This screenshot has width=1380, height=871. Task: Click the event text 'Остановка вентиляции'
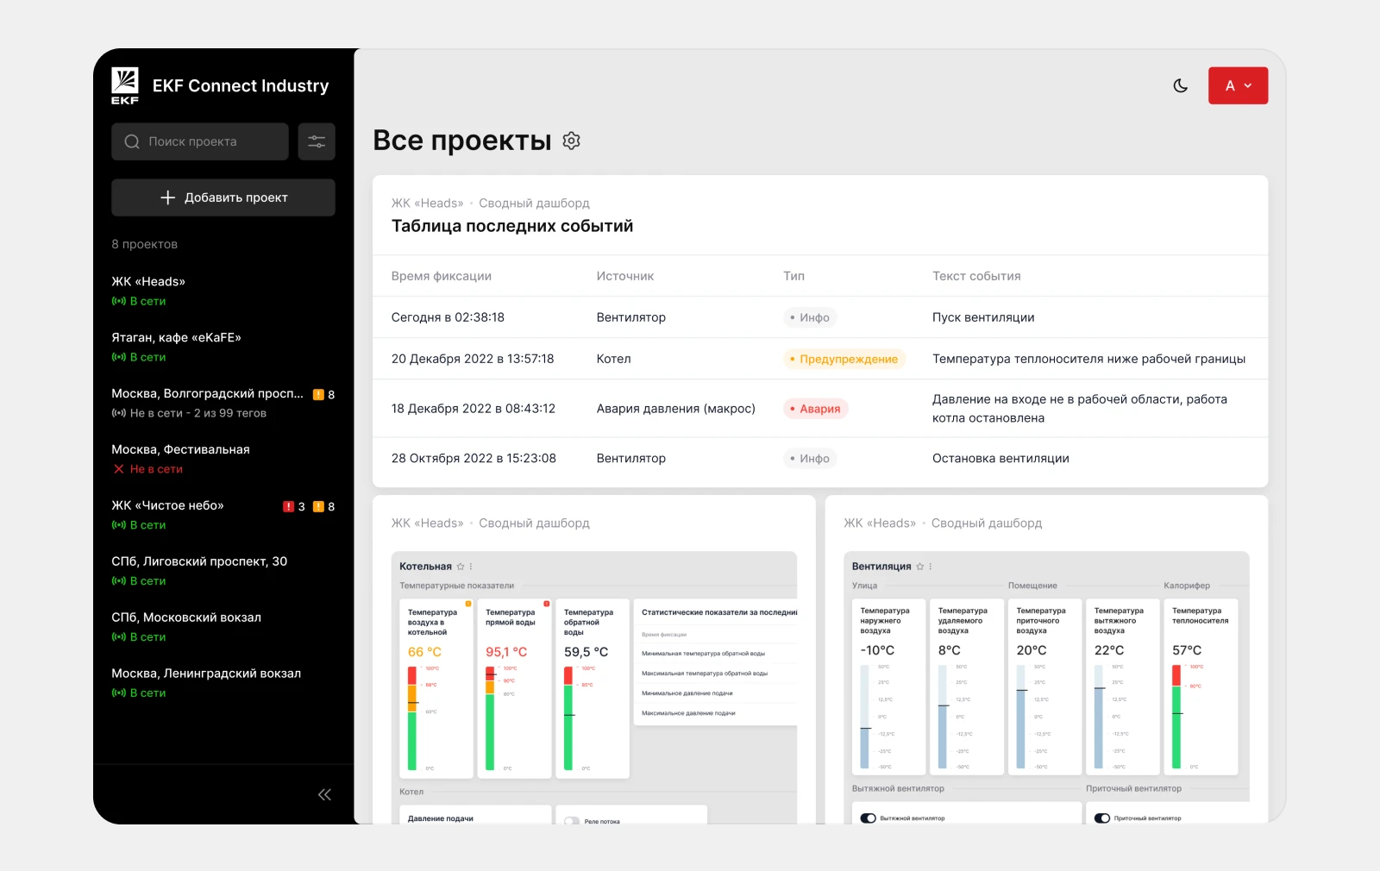[x=1000, y=459]
